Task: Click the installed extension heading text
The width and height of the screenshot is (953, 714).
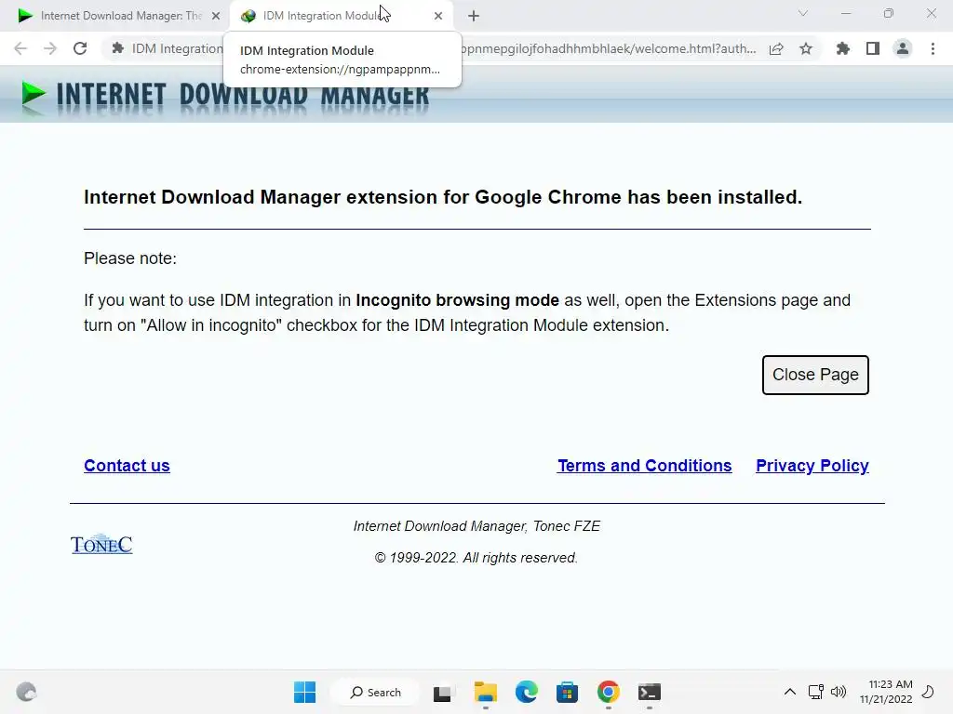Action: 443,197
